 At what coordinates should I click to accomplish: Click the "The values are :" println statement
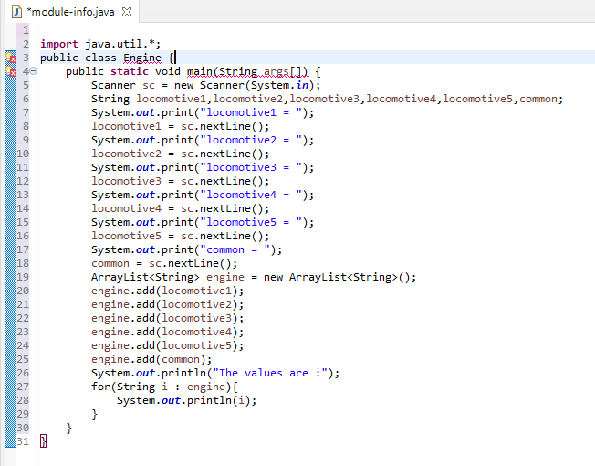tap(215, 373)
